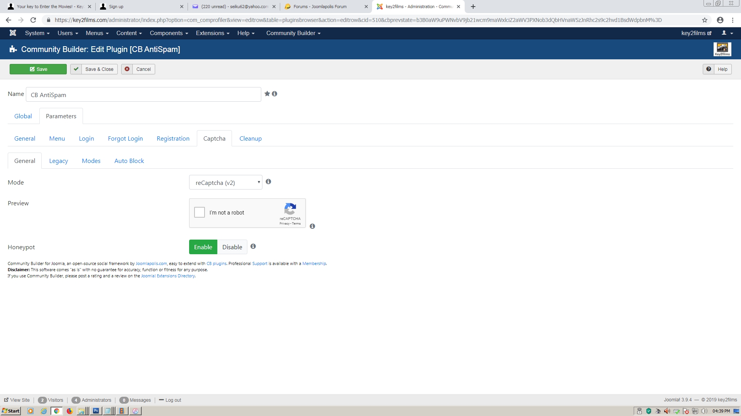Open Windows Media Player taskbar icon
This screenshot has height=416, width=741.
click(x=30, y=411)
